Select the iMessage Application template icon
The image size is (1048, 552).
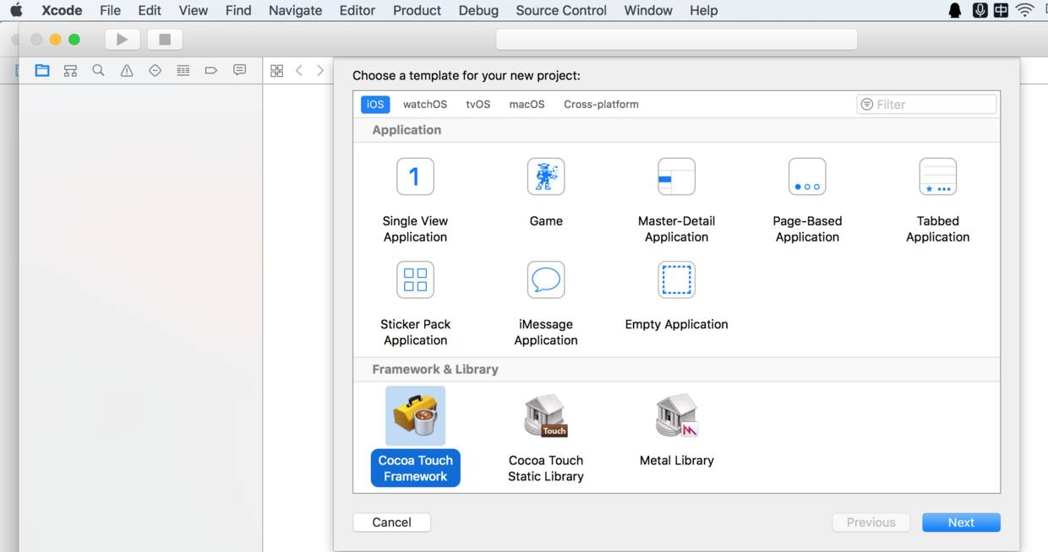tap(546, 279)
